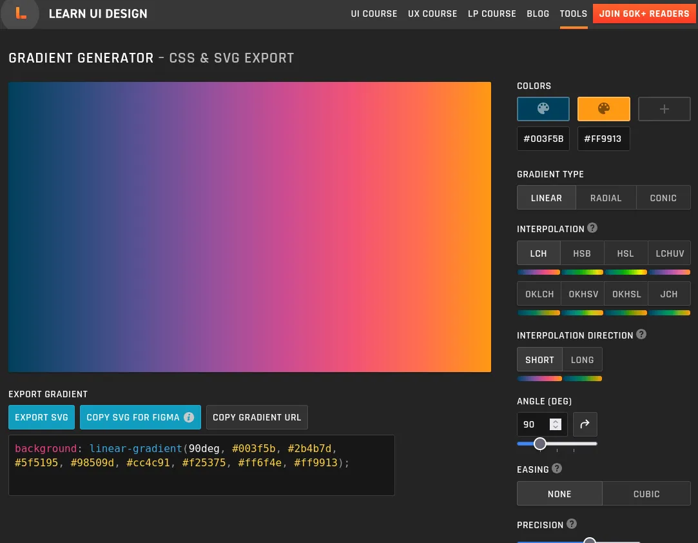Click COPY GRADIENT URL button
The image size is (698, 543).
257,417
